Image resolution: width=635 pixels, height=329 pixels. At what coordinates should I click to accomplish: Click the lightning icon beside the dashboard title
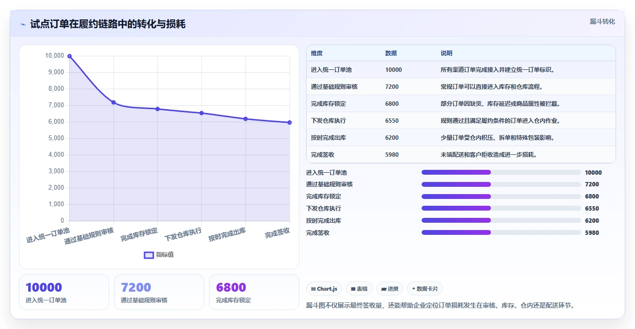23,24
